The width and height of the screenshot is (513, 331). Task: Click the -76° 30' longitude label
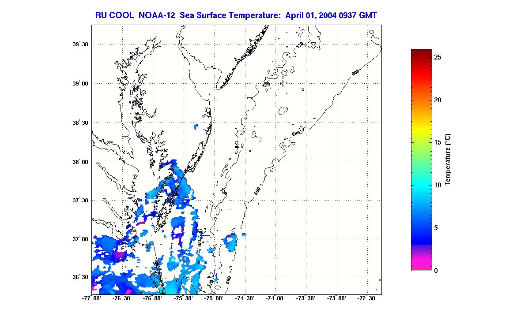tap(122, 298)
